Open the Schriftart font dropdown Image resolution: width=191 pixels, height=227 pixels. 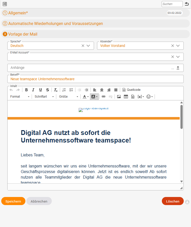(x=44, y=97)
